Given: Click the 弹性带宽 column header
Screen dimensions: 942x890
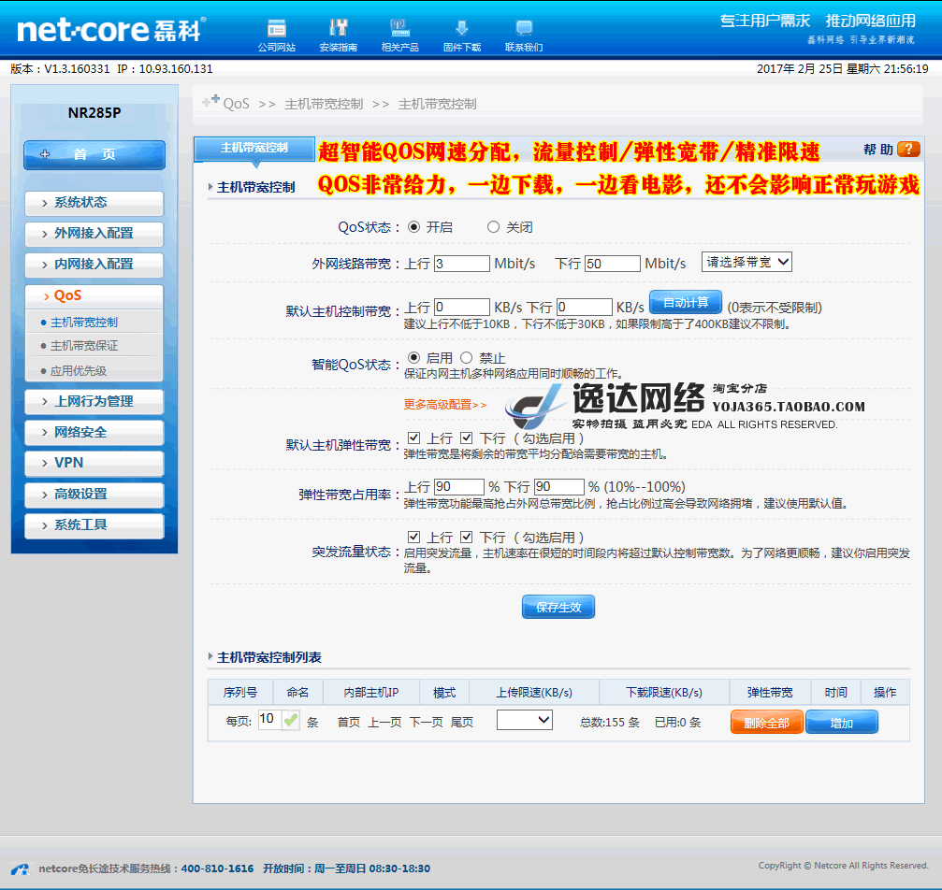Looking at the screenshot, I should tap(770, 693).
